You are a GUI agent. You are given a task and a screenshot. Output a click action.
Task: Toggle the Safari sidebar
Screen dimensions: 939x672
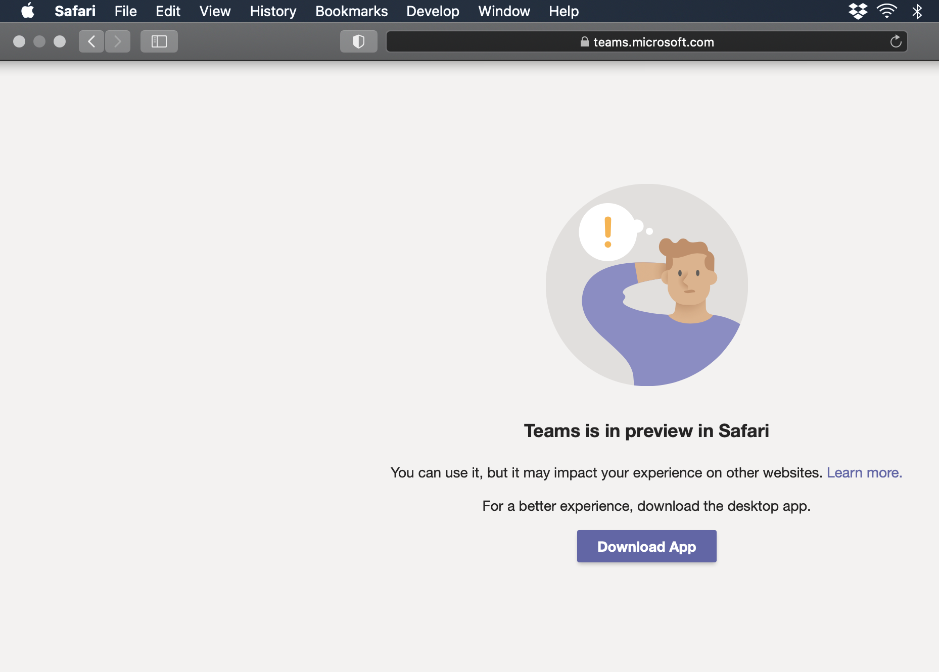click(x=159, y=41)
